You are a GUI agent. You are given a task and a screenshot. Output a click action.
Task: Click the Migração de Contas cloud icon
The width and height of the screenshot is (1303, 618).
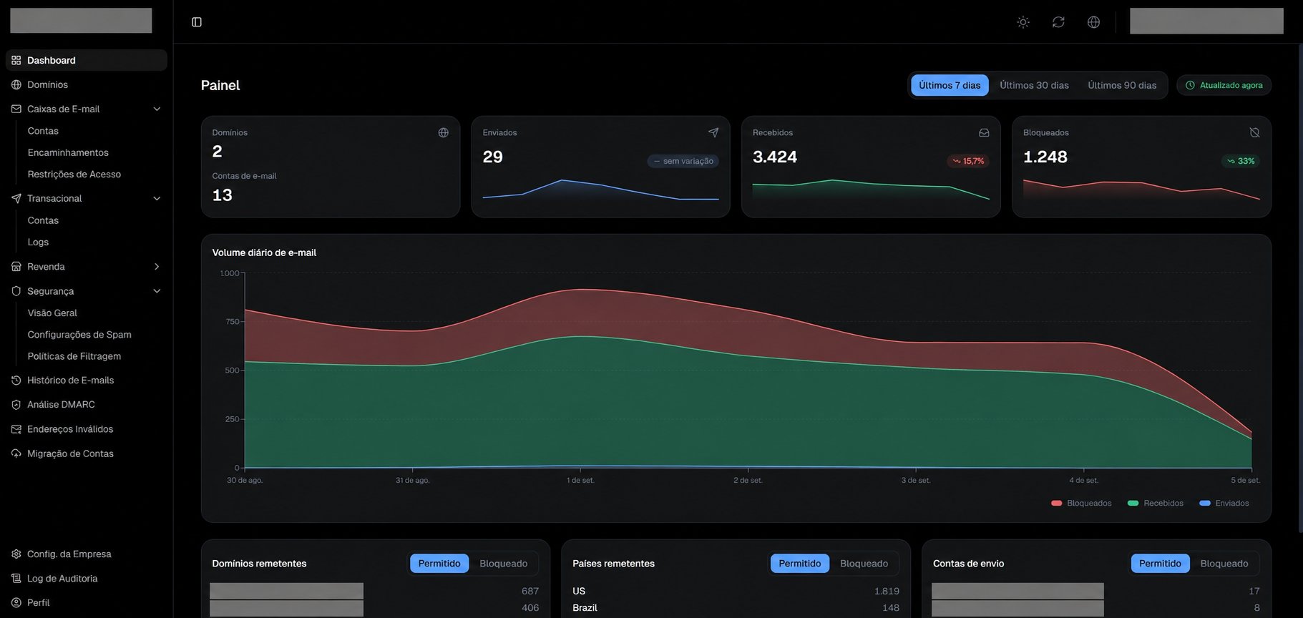[x=16, y=453]
